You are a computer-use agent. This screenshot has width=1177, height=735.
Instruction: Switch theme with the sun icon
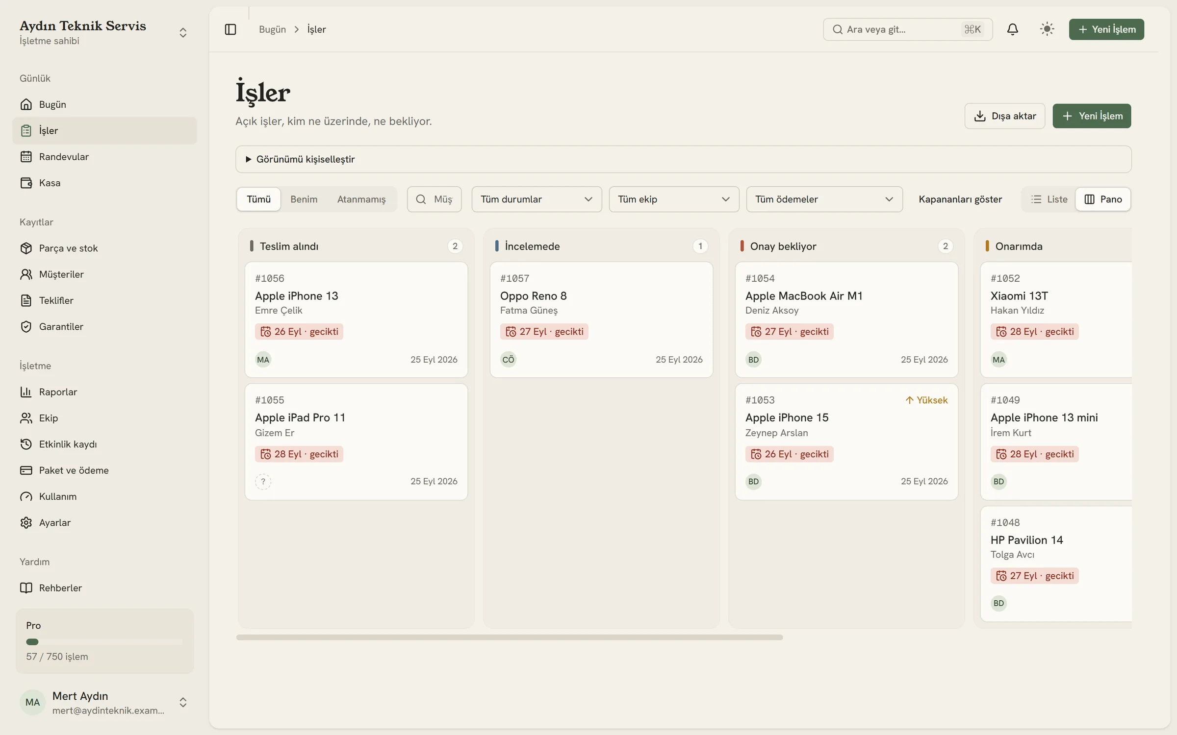[x=1047, y=29]
